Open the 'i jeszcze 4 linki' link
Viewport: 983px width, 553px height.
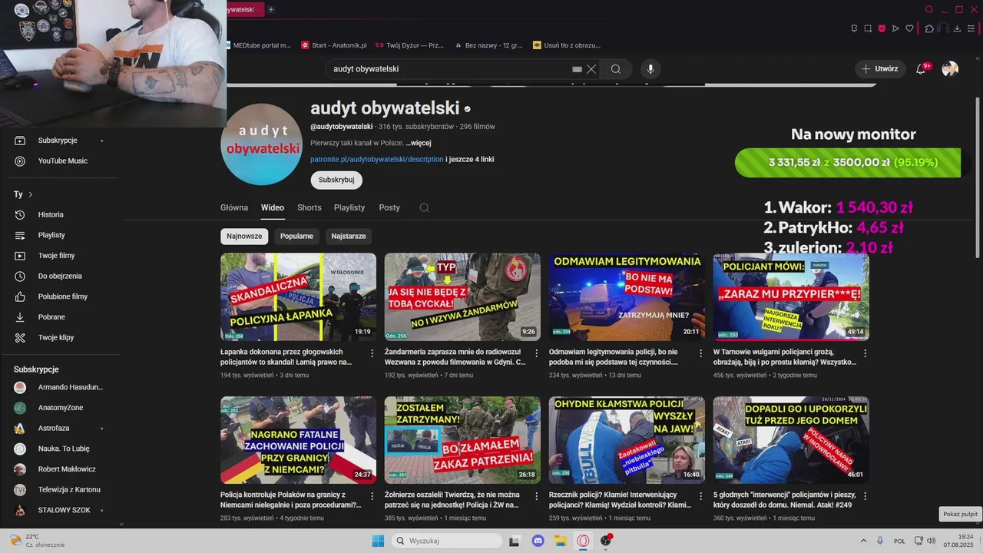470,159
